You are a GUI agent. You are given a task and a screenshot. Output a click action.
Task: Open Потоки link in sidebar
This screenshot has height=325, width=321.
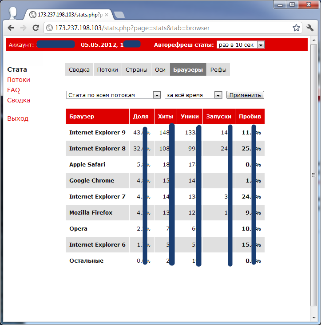pyautogui.click(x=19, y=80)
